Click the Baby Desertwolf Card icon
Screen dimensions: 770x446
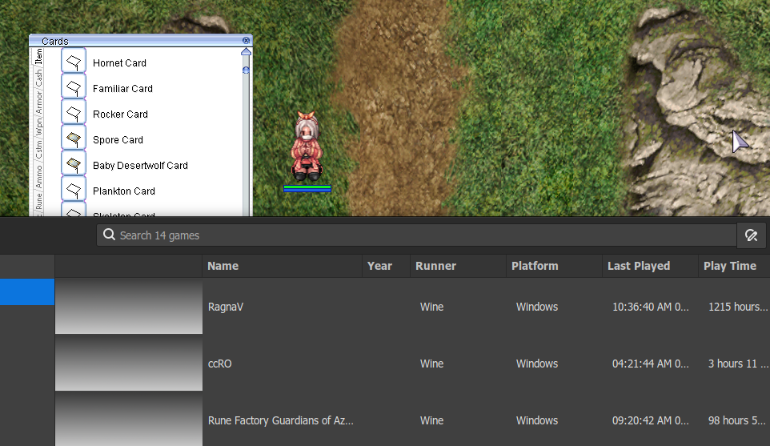point(74,164)
